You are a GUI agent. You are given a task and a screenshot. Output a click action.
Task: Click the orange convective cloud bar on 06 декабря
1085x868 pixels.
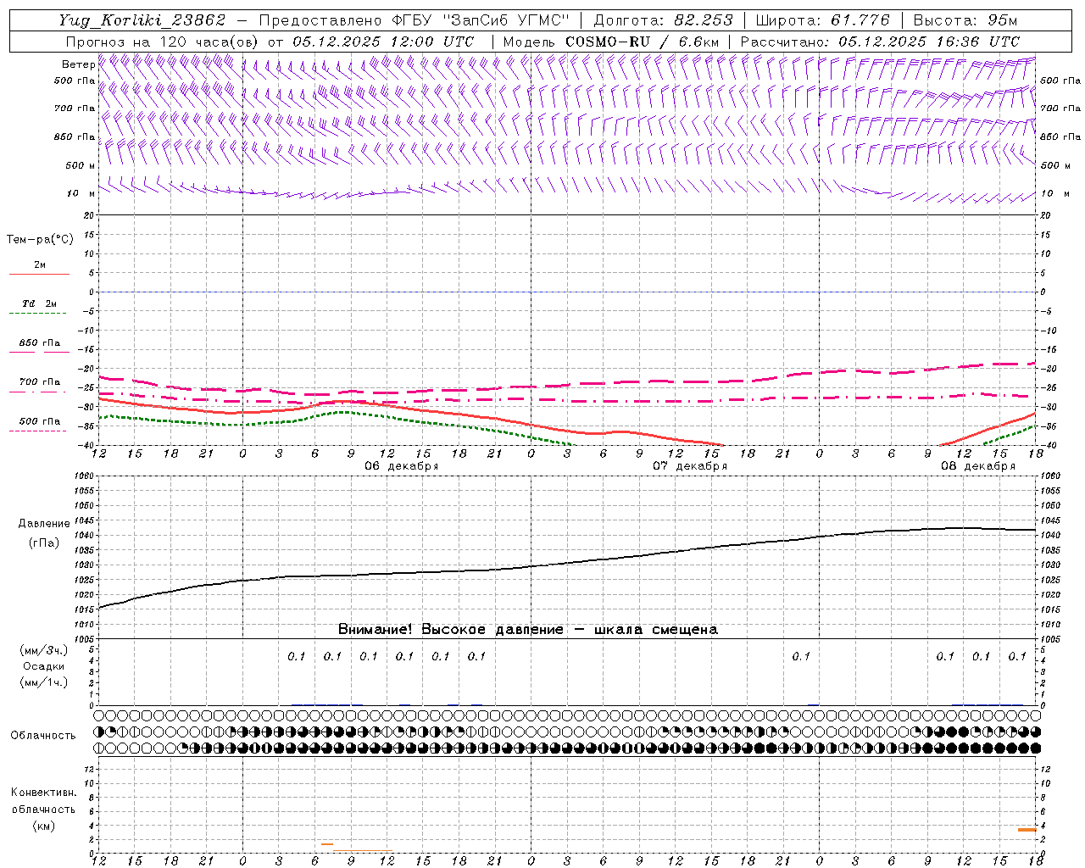[327, 844]
